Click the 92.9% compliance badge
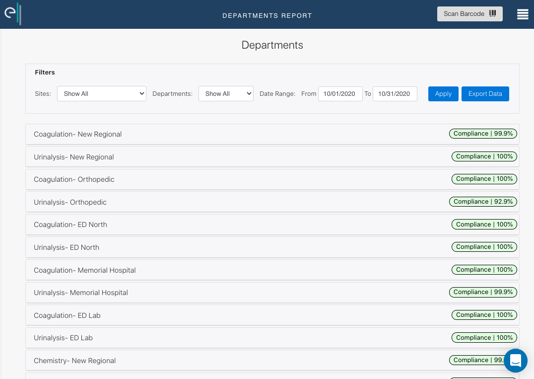Viewport: 534px width, 379px height. [x=483, y=202]
